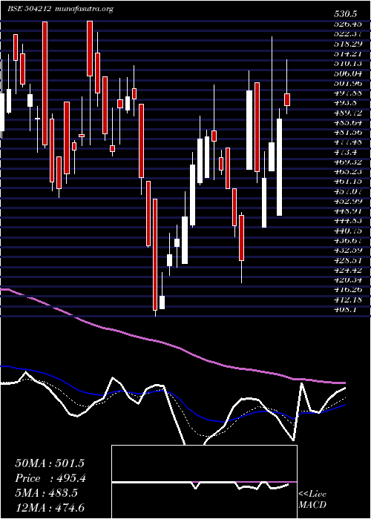The image size is (371, 519).
Task: Select the 506.04 price axis label
Action: [347, 73]
